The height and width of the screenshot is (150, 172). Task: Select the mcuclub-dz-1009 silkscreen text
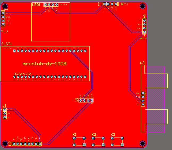[44, 64]
